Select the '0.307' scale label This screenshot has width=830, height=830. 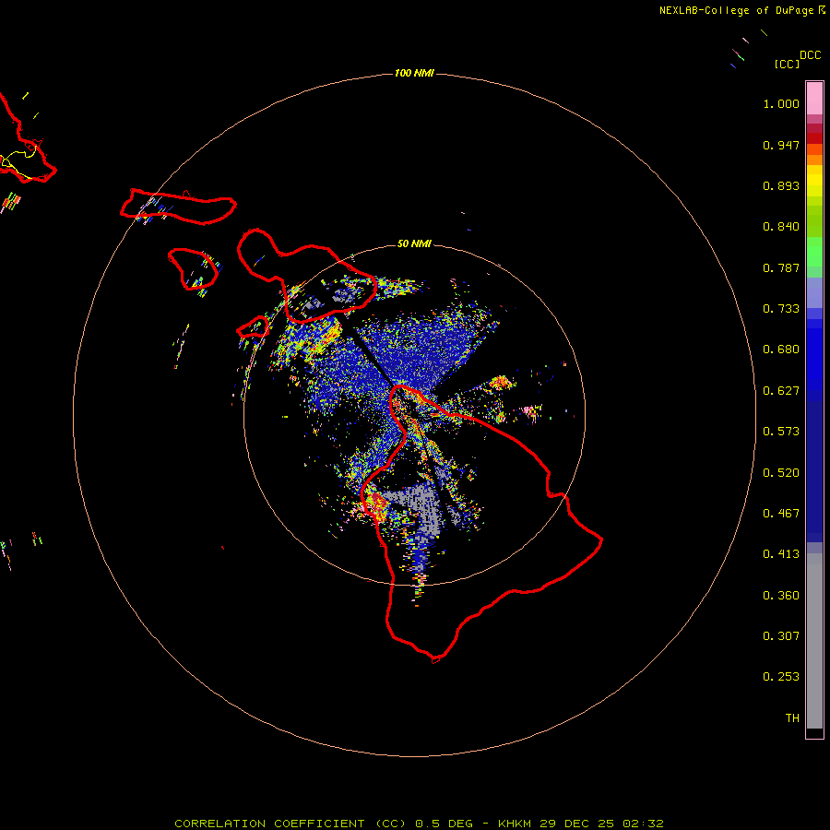pyautogui.click(x=781, y=636)
